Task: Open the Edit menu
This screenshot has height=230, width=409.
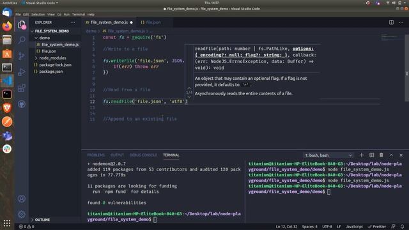Action: pyautogui.click(x=26, y=14)
